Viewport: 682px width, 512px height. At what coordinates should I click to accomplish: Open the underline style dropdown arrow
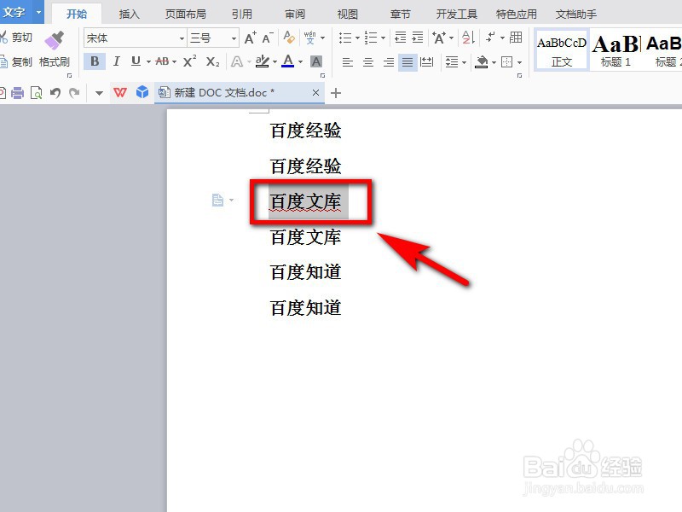point(148,61)
